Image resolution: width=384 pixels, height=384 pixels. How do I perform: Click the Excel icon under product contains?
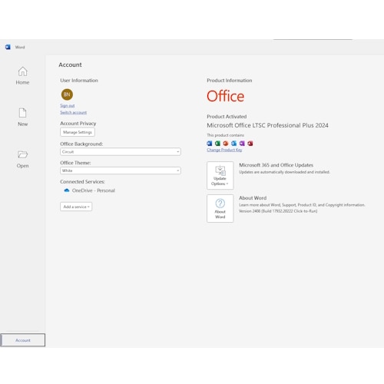coord(217,144)
